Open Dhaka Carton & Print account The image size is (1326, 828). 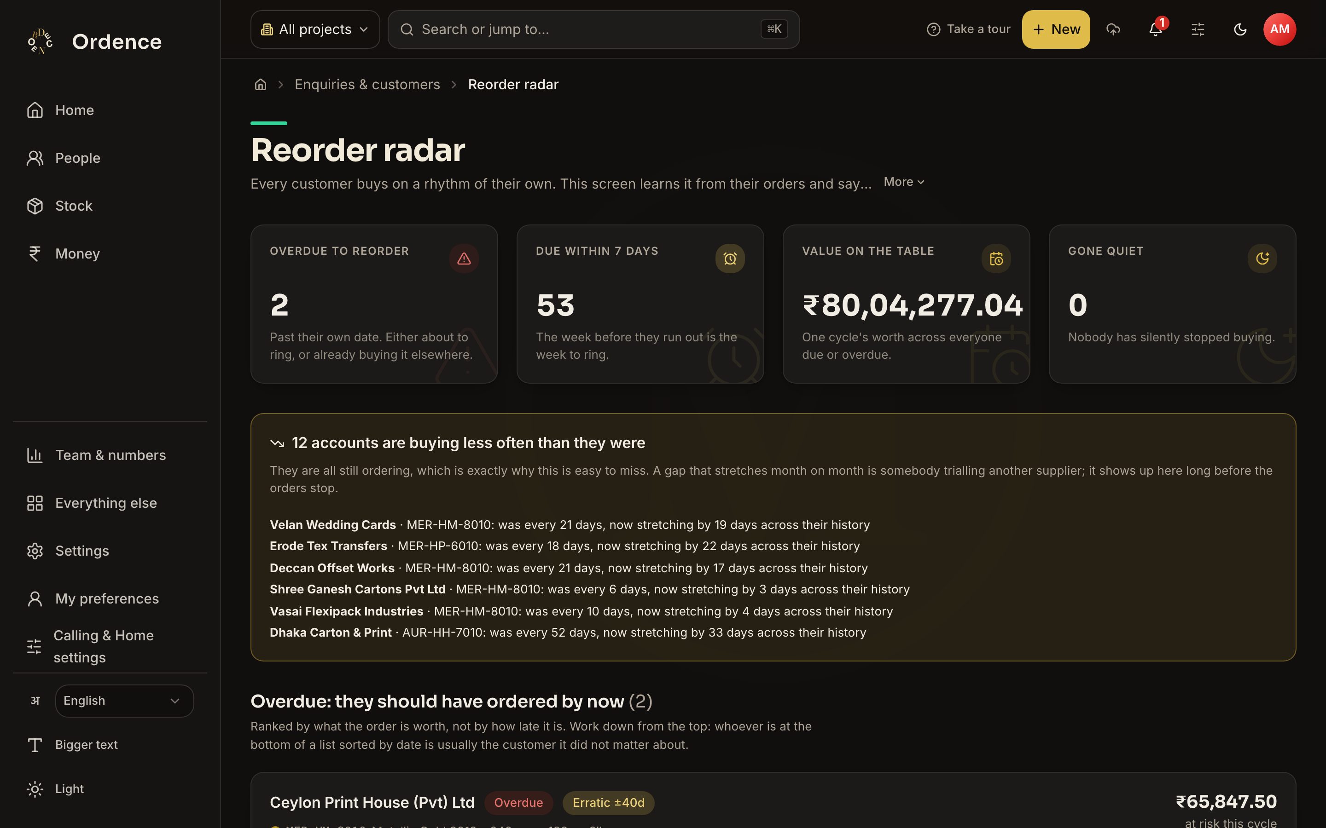[331, 632]
